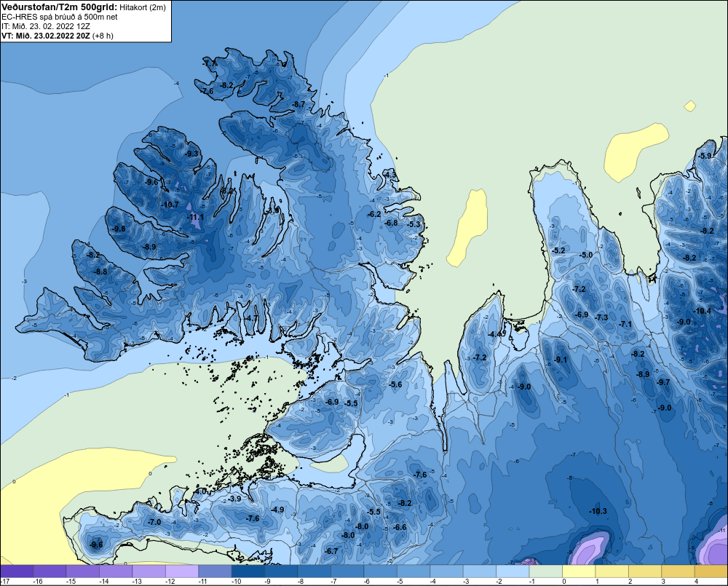Screen dimensions: 728x586
Task: Click the -5.0 temperature label
Action: (586, 255)
